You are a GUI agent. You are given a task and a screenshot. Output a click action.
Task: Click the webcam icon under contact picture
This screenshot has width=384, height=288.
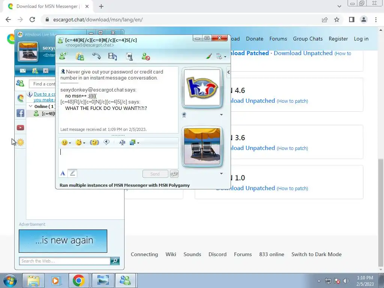pyautogui.click(x=184, y=115)
